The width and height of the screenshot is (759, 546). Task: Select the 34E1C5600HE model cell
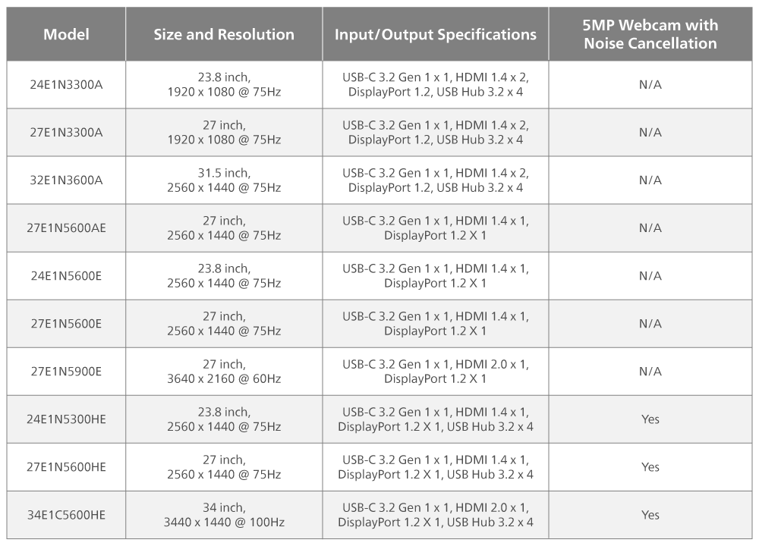point(66,515)
